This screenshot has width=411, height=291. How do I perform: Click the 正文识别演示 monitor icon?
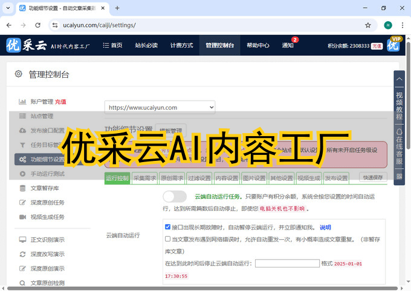[x=22, y=239]
